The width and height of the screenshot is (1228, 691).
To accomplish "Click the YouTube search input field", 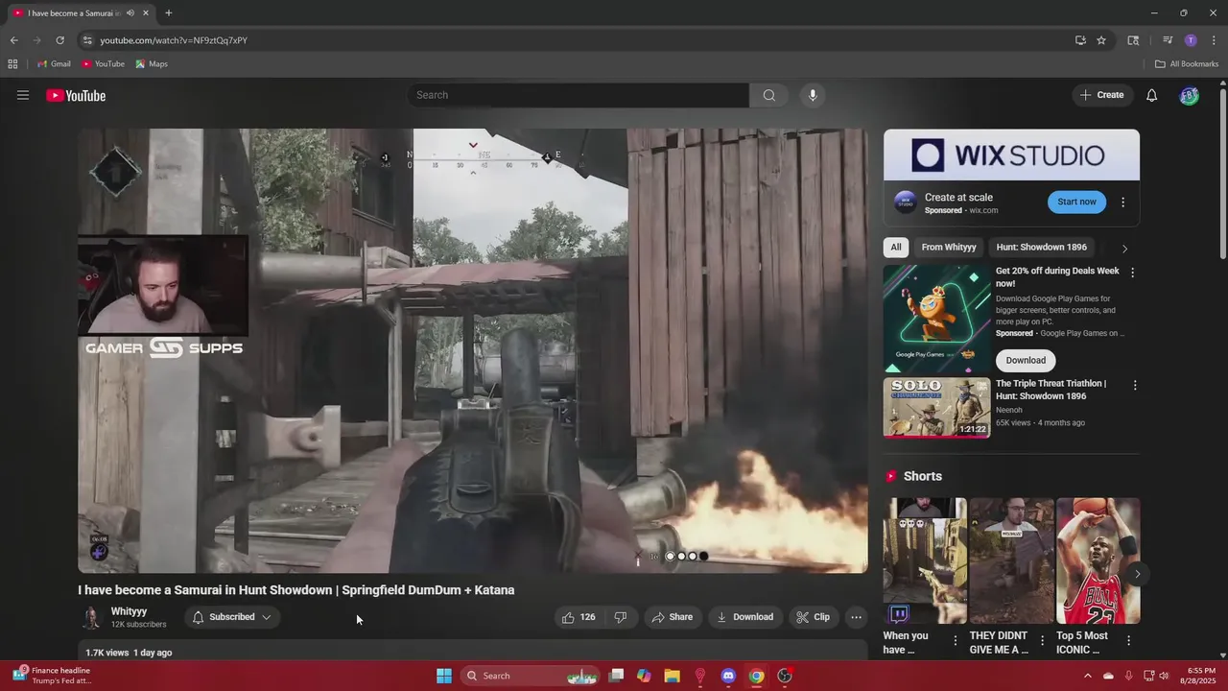I will tap(578, 95).
